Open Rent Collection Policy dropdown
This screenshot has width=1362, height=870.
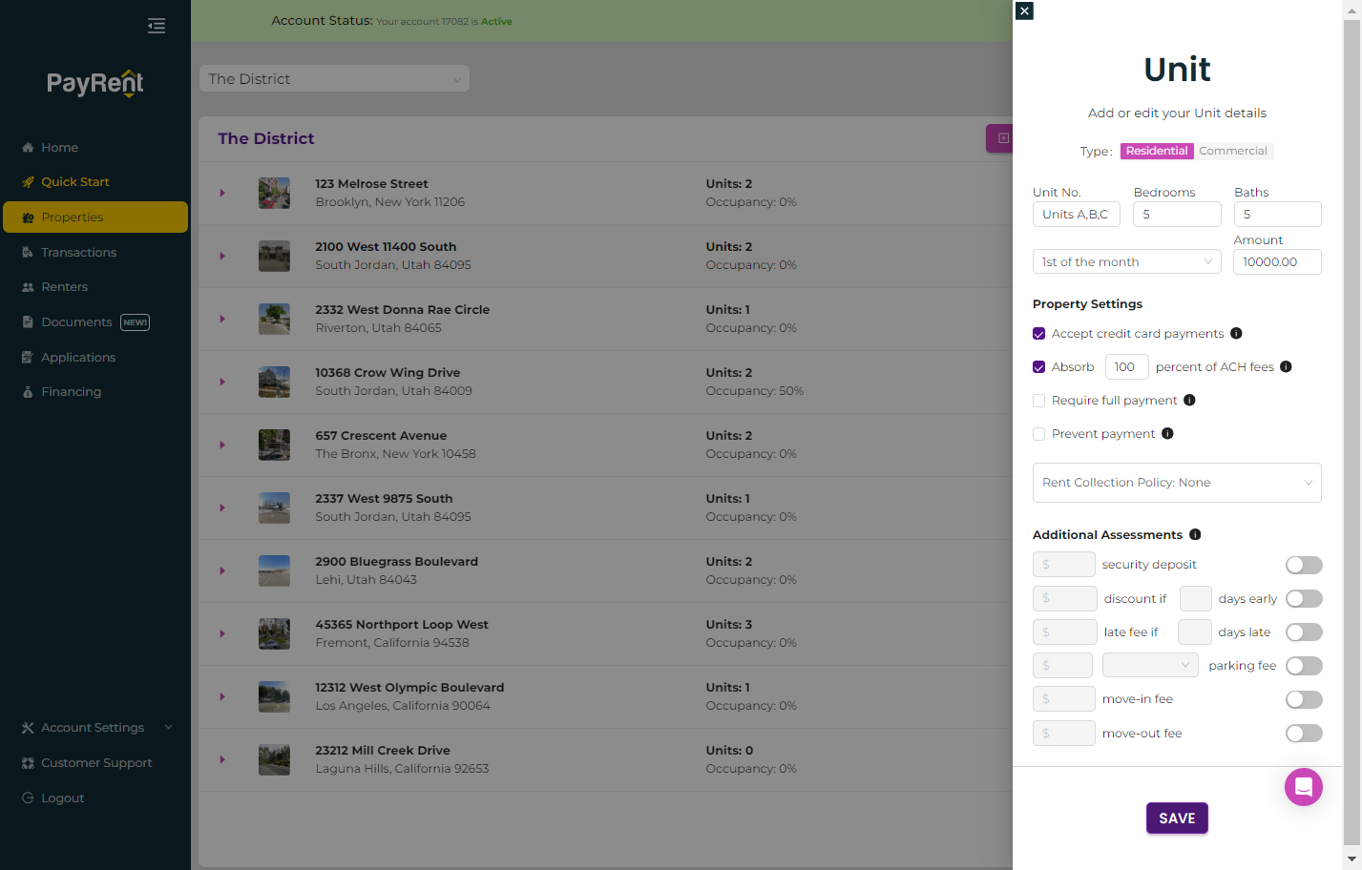[x=1177, y=483]
